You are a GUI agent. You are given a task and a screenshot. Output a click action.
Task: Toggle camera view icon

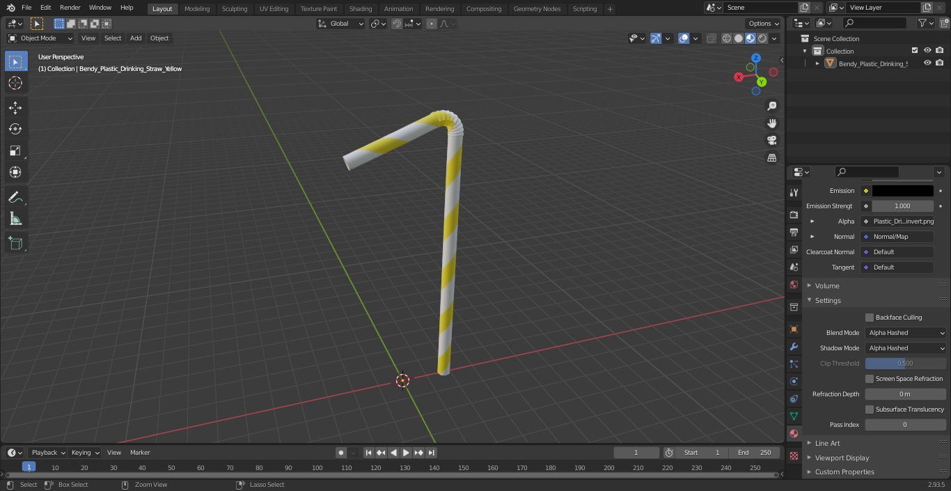pyautogui.click(x=771, y=141)
